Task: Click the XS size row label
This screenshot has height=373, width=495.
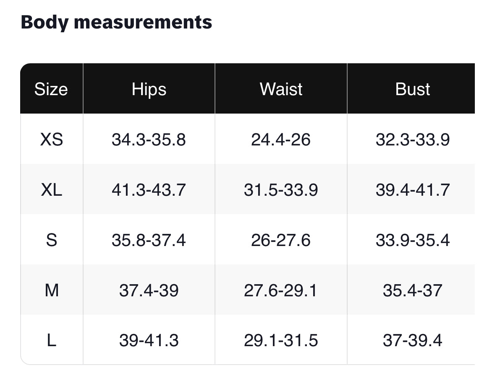Action: (x=52, y=140)
